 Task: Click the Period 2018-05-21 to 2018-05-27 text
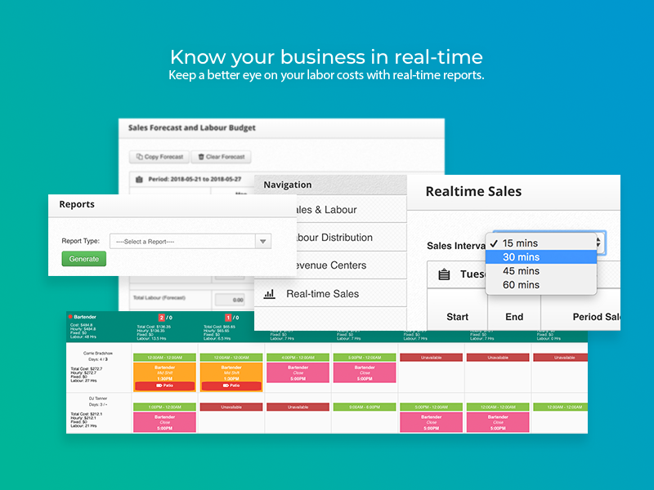pyautogui.click(x=195, y=179)
